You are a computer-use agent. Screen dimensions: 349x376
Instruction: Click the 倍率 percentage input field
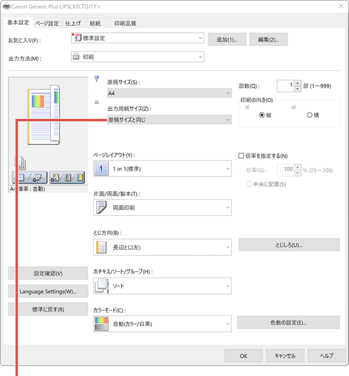(x=286, y=170)
